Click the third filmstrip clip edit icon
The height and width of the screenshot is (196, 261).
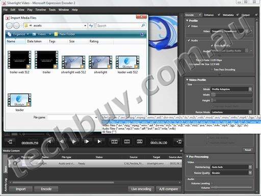140,141
